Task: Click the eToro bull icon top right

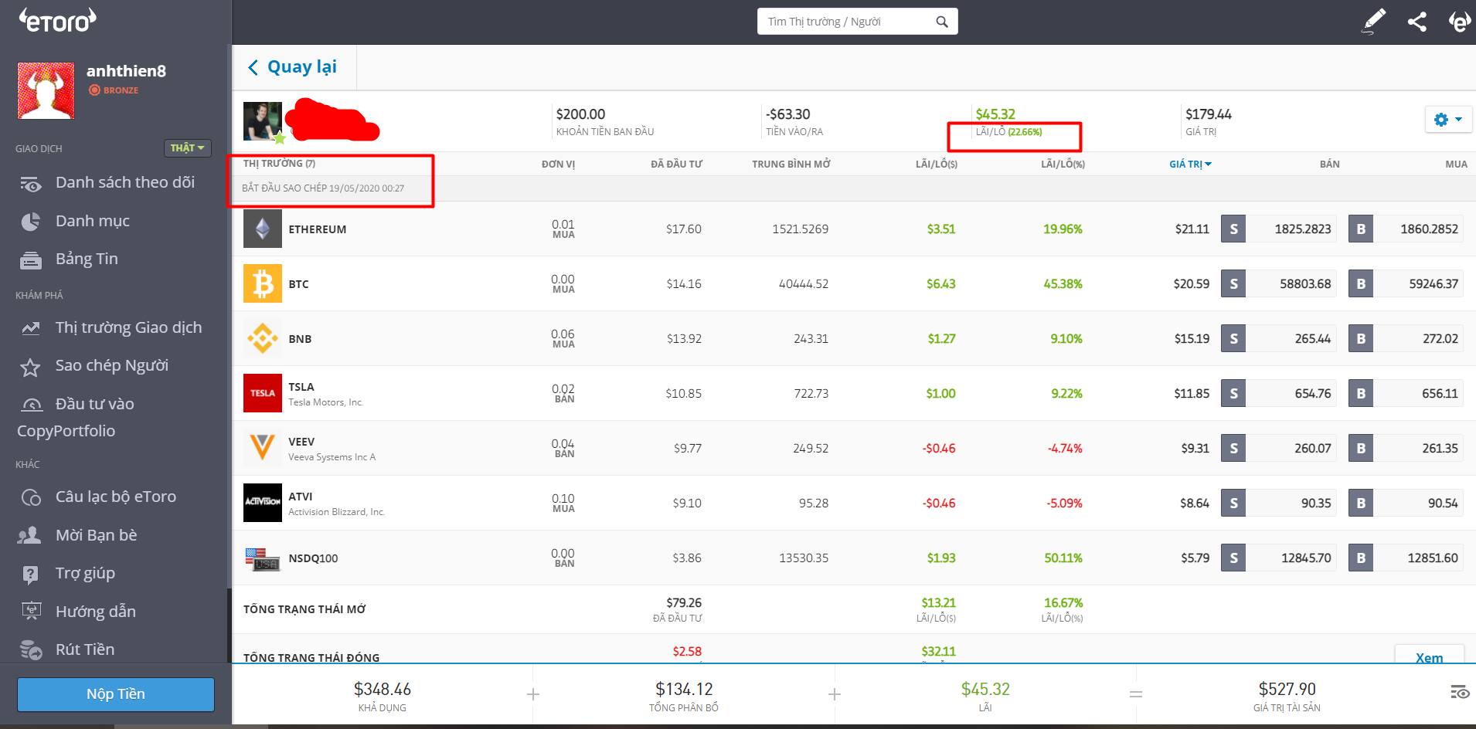Action: click(x=1458, y=21)
